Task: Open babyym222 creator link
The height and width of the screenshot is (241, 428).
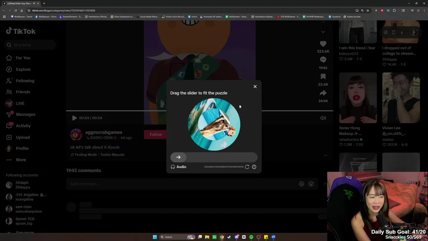Action: click(349, 54)
